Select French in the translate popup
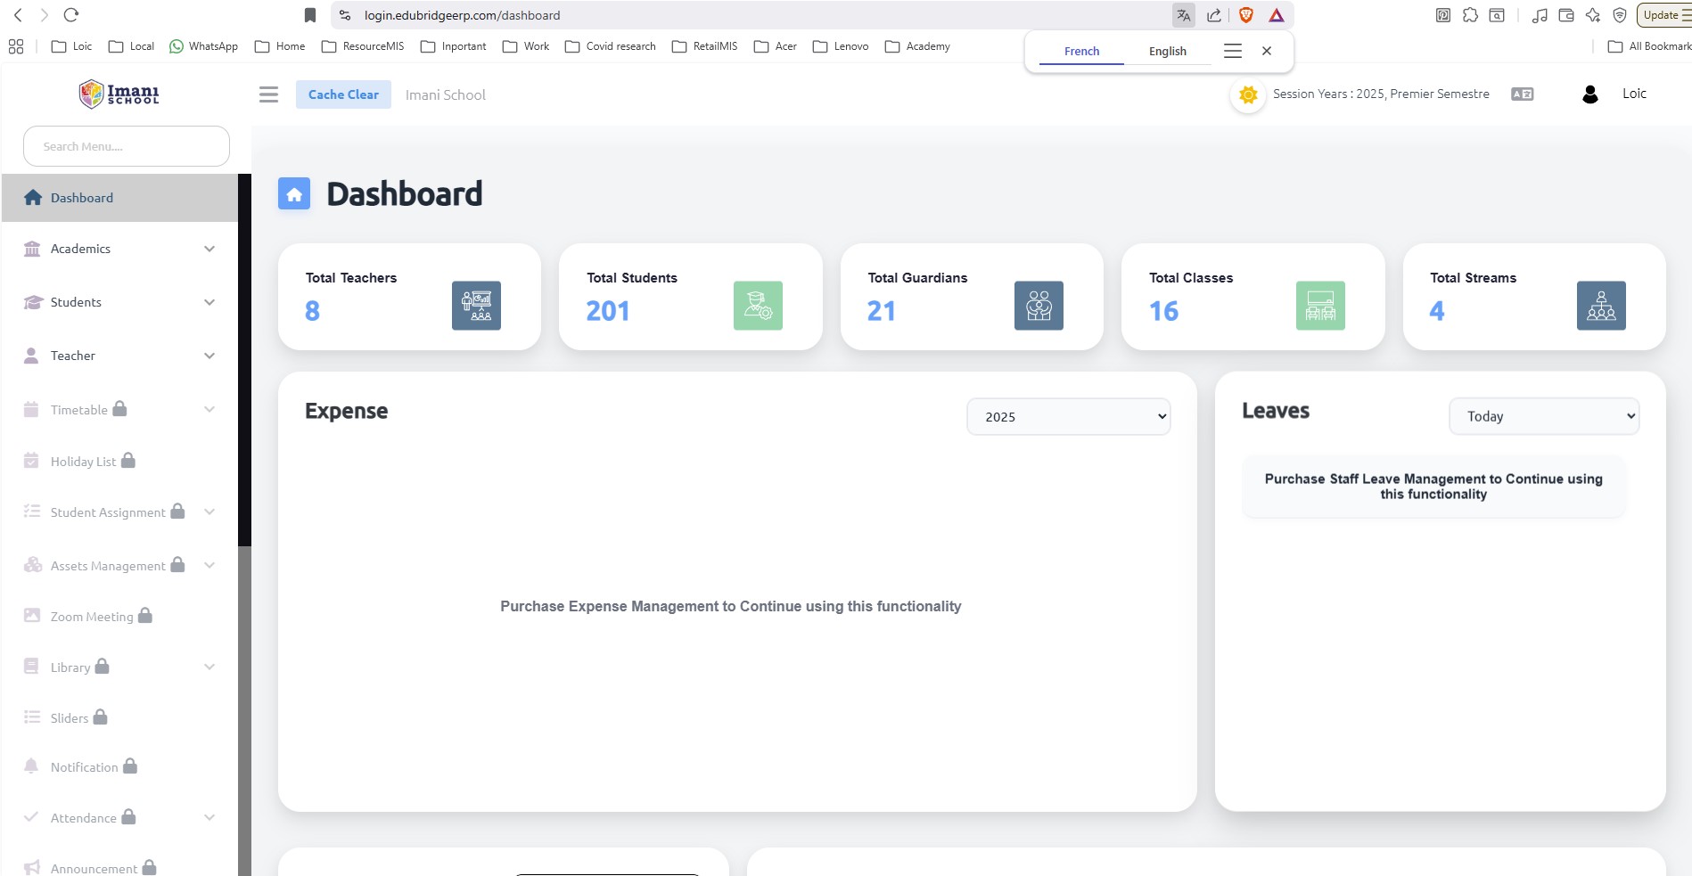Image resolution: width=1692 pixels, height=876 pixels. tap(1081, 52)
